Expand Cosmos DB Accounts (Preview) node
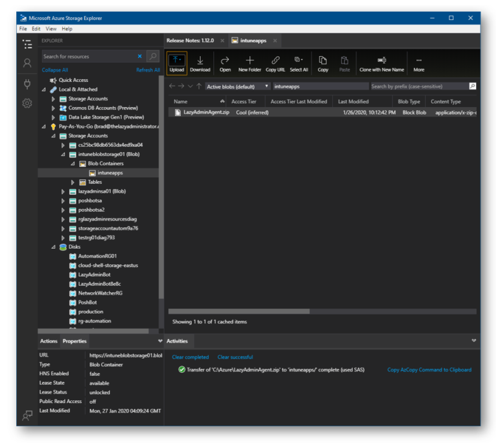 coord(53,108)
